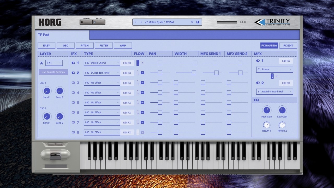Enable IFX 7 effect slot
The image size is (334, 188).
coord(73,122)
